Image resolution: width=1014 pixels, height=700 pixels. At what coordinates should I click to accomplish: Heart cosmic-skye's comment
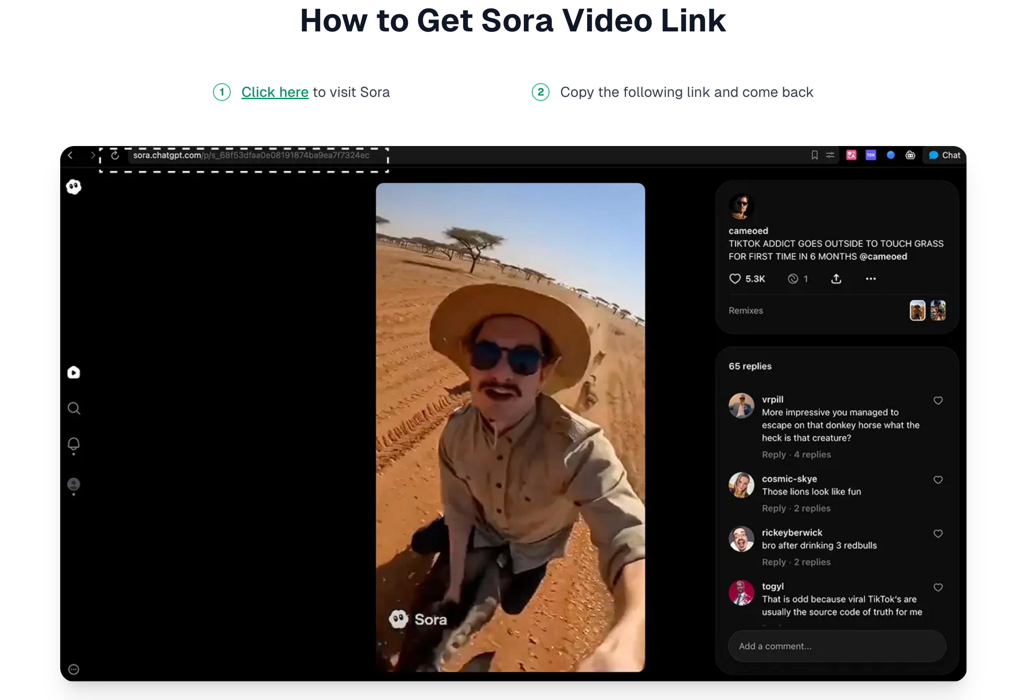point(938,480)
